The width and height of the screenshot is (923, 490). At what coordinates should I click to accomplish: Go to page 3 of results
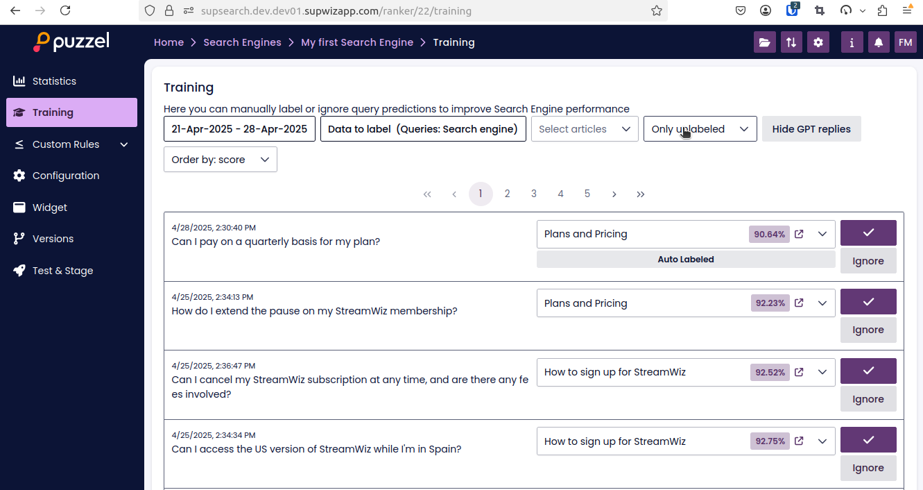coord(534,194)
